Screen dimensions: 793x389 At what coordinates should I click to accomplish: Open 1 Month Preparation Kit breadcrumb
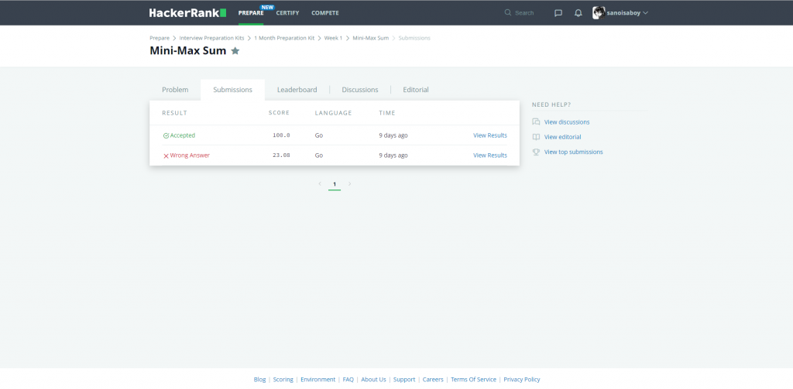(x=284, y=38)
